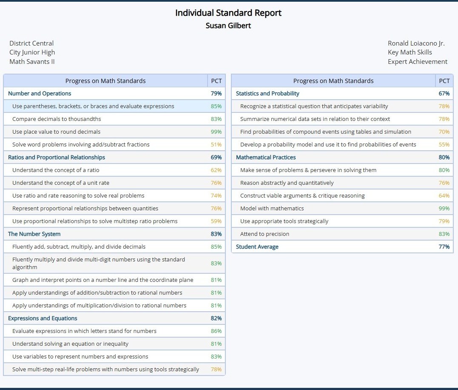Select 'Apply understandings of addition/subtraction' row

click(x=114, y=292)
